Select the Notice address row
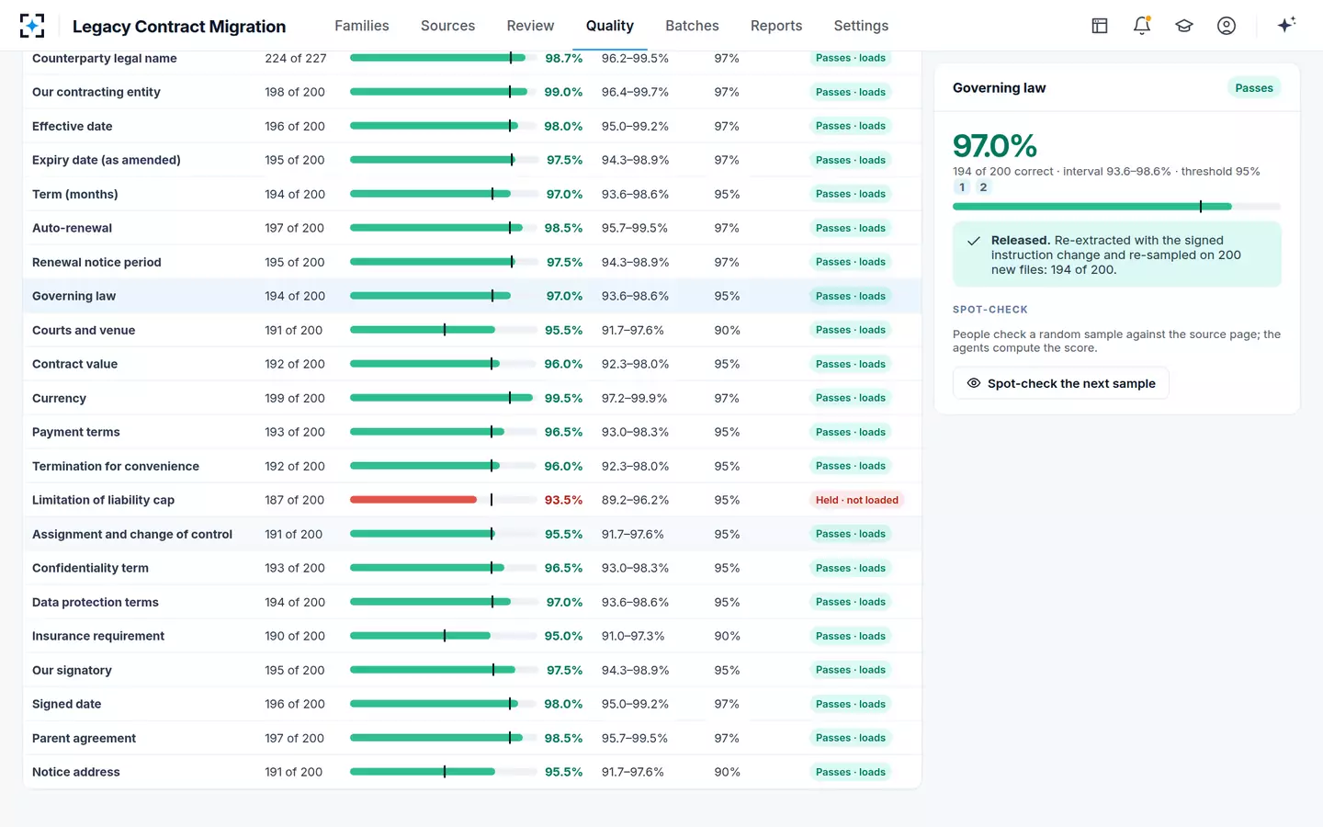1323x827 pixels. pos(472,772)
